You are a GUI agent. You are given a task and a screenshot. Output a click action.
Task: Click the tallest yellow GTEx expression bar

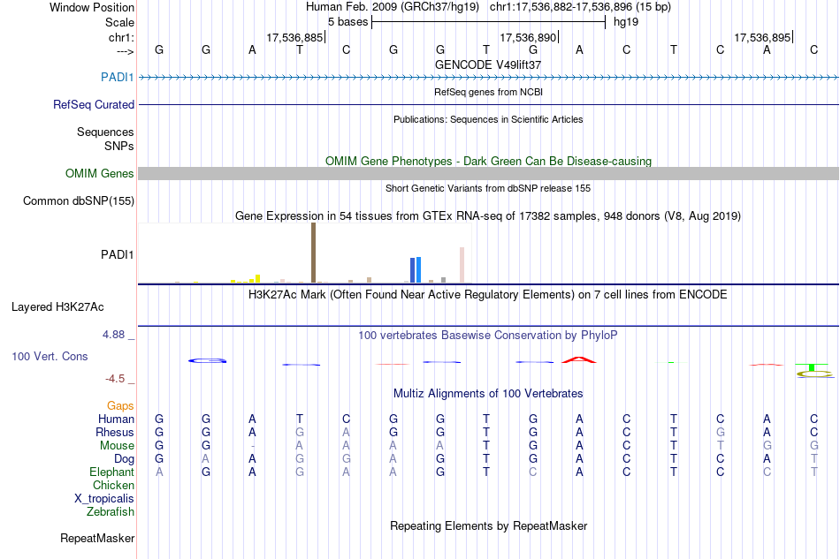[257, 279]
